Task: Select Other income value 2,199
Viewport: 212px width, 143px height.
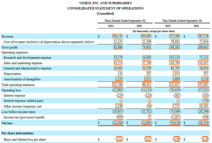Action: 119,106
